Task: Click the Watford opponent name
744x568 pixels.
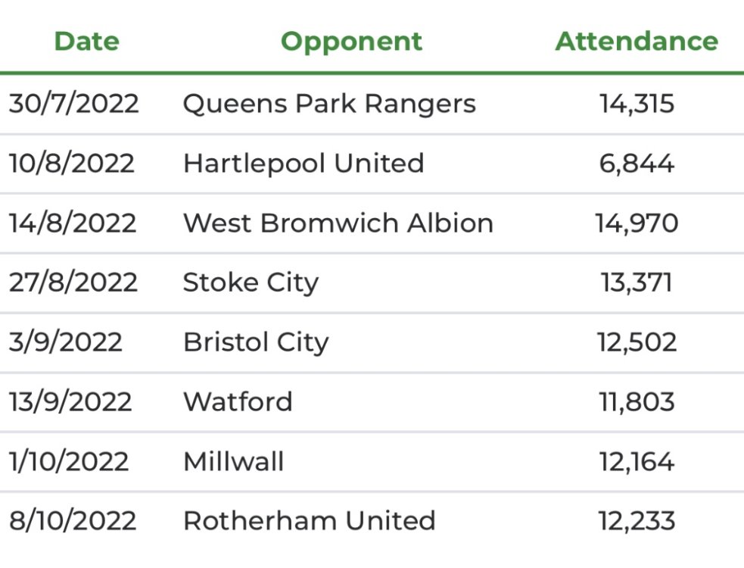Action: coord(238,401)
